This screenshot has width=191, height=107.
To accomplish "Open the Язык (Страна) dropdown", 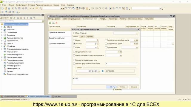I will pos(137,33).
